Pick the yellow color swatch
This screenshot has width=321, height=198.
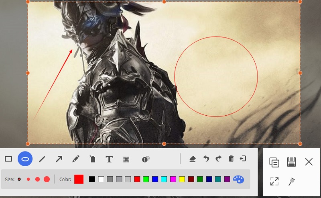click(182, 180)
